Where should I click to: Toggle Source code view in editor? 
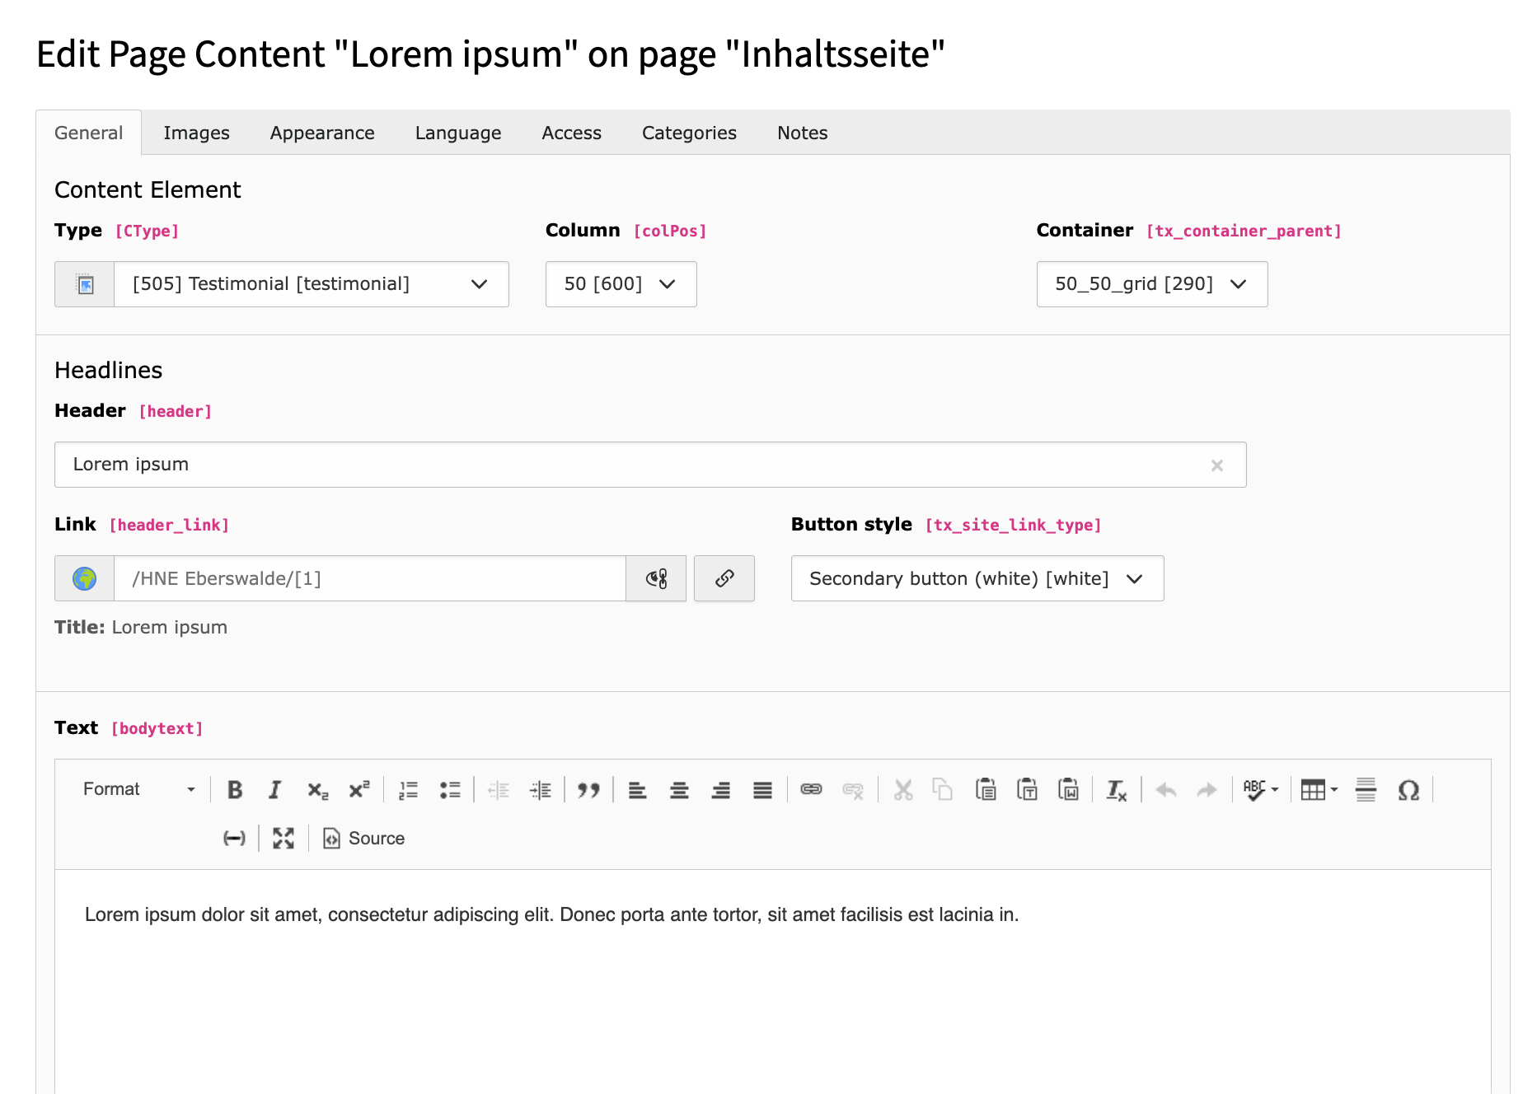pyautogui.click(x=364, y=839)
